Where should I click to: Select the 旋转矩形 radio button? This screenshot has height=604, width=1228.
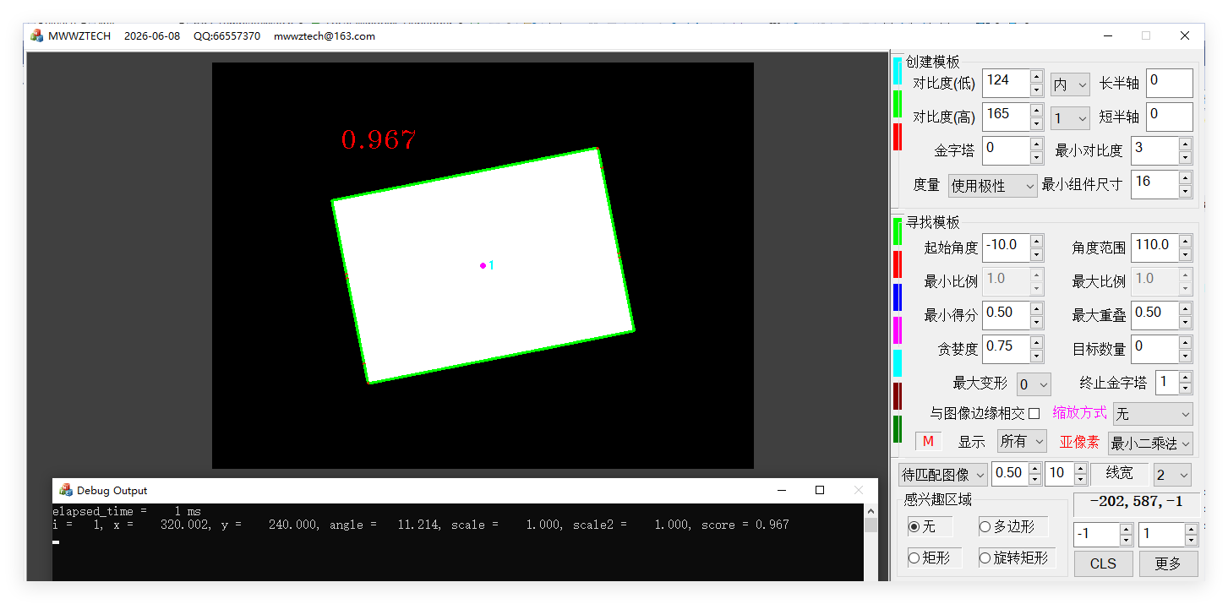tap(985, 558)
